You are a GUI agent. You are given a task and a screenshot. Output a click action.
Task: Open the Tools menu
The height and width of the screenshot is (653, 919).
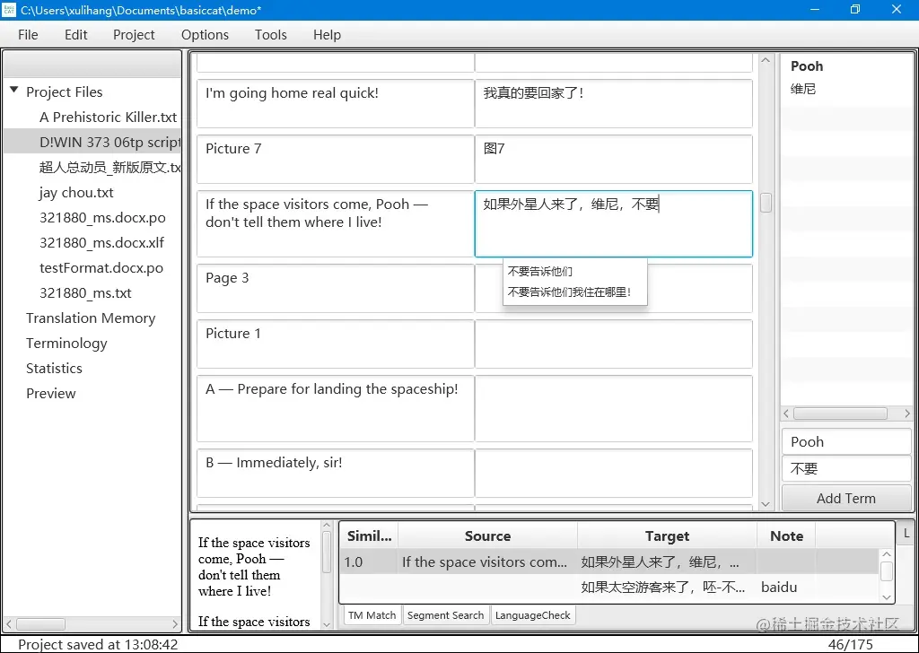(x=271, y=35)
